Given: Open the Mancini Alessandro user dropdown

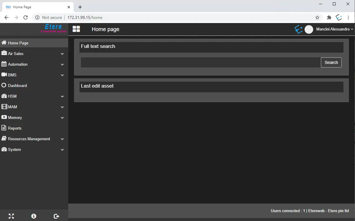Looking at the screenshot, I should [335, 29].
